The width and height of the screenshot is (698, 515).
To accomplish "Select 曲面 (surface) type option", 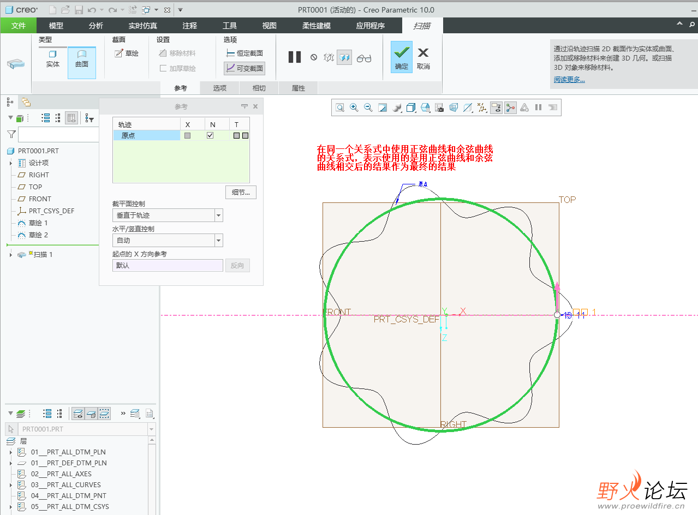I will 82,63.
